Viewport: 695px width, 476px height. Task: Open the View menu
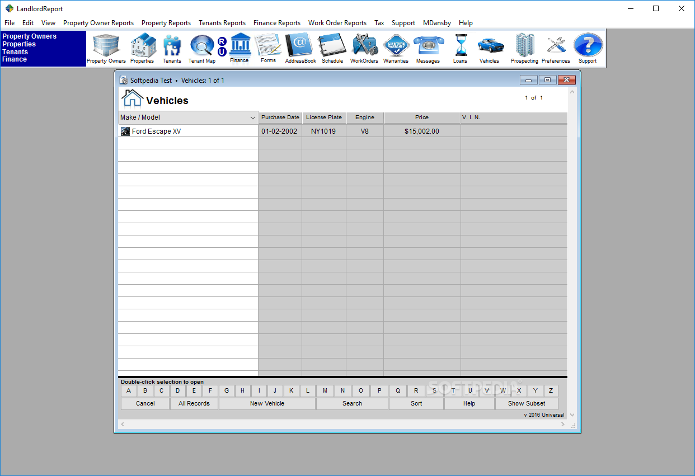tap(49, 23)
